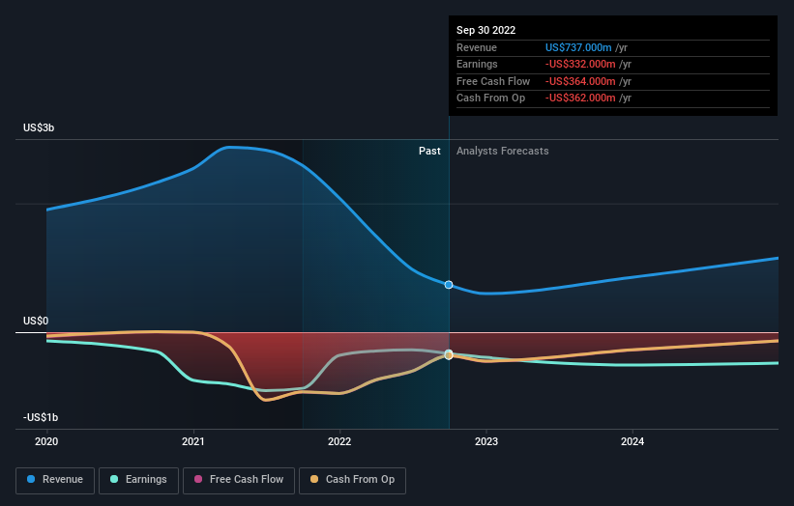Click the US$3b y-axis label
The height and width of the screenshot is (506, 794).
click(39, 127)
